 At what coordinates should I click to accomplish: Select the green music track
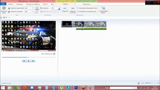(x=91, y=29)
